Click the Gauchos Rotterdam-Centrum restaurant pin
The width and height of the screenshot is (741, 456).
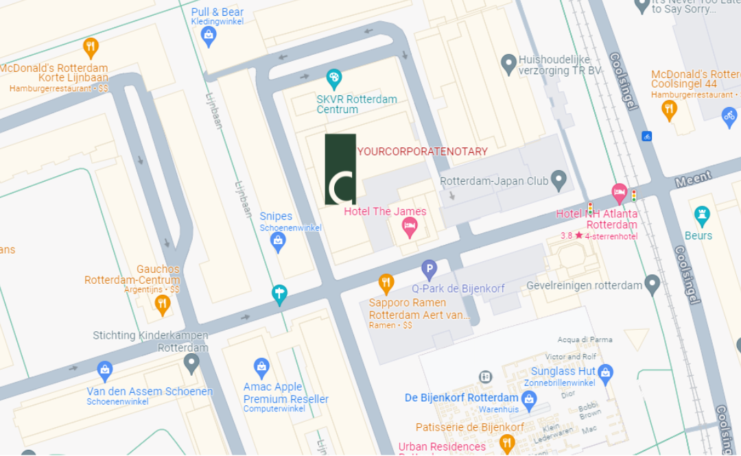pos(162,305)
